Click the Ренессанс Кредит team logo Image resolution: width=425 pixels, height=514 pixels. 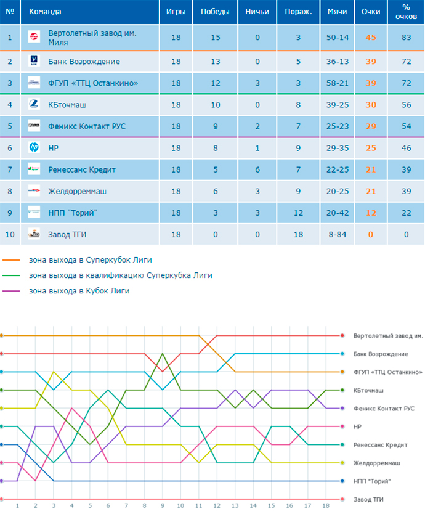[34, 169]
